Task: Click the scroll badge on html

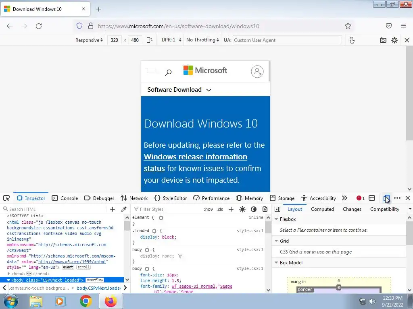Action: point(83,267)
